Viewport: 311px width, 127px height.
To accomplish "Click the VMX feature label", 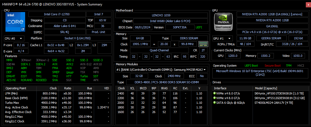I will tap(23, 72).
